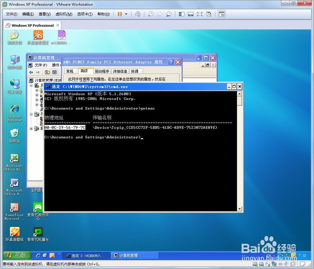The width and height of the screenshot is (314, 269).
Task: Click the 选定 C:\WINDOWS taskbar button
Action: point(86,256)
